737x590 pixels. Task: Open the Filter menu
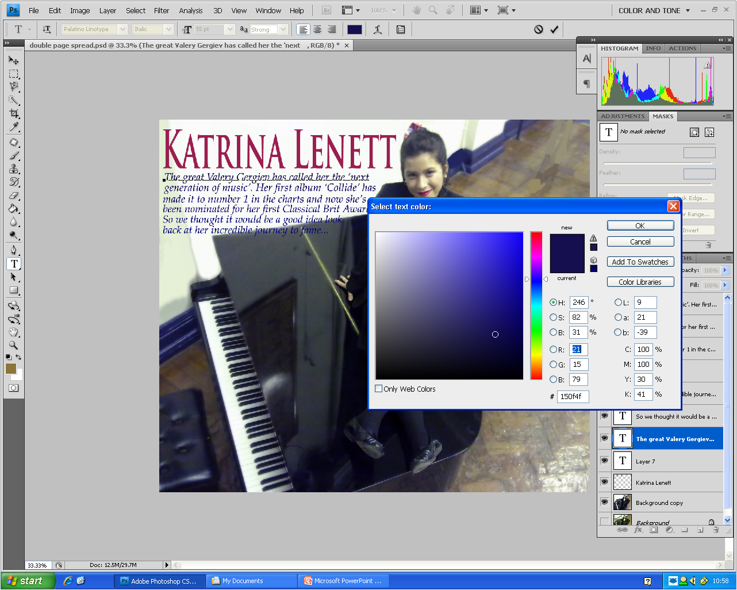pos(162,10)
